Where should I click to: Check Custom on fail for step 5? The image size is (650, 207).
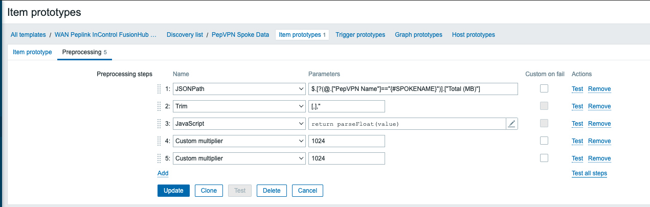(544, 158)
